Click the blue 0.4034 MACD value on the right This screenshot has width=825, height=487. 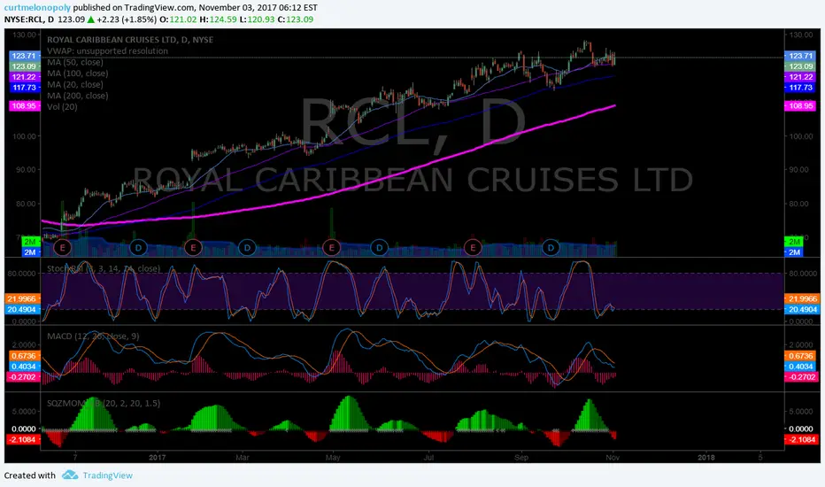[x=800, y=367]
